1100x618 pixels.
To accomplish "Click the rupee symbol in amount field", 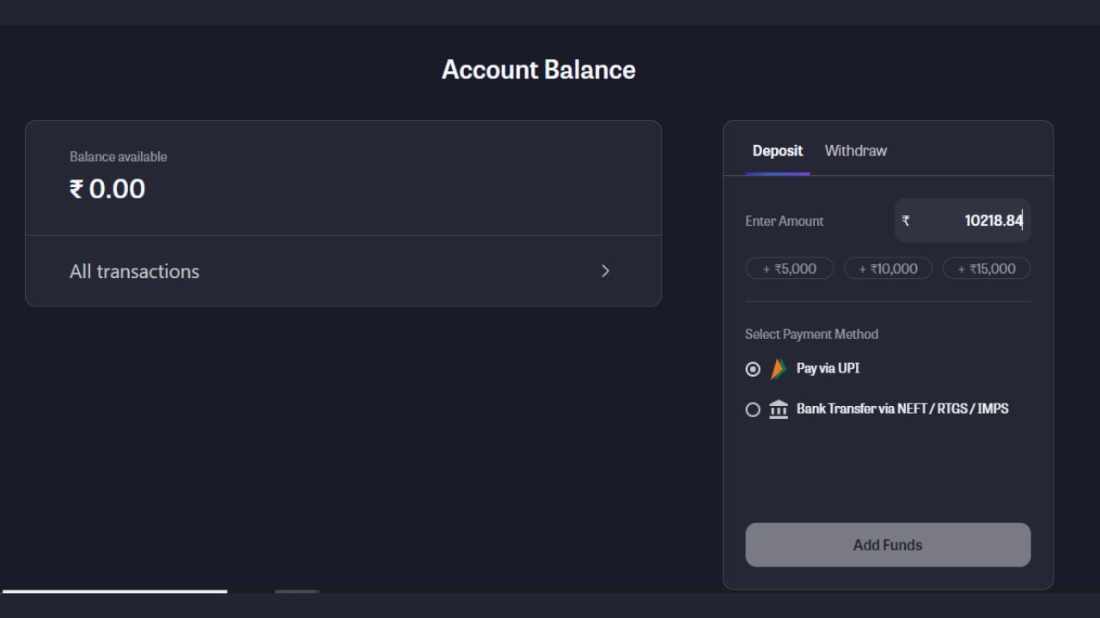I will coord(906,221).
